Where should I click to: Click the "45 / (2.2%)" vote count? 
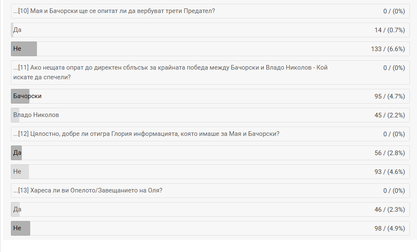click(389, 115)
